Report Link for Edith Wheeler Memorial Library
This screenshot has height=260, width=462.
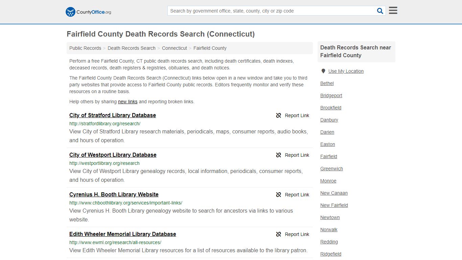pos(297,234)
